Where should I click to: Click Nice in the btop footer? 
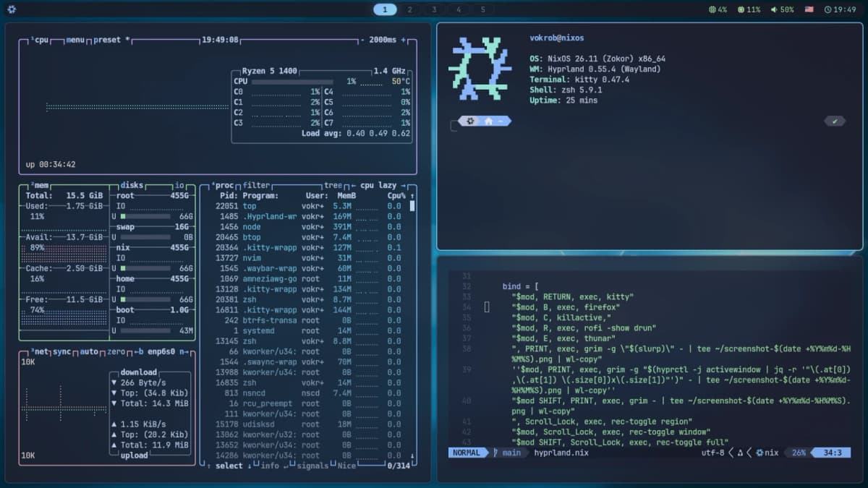(x=346, y=466)
